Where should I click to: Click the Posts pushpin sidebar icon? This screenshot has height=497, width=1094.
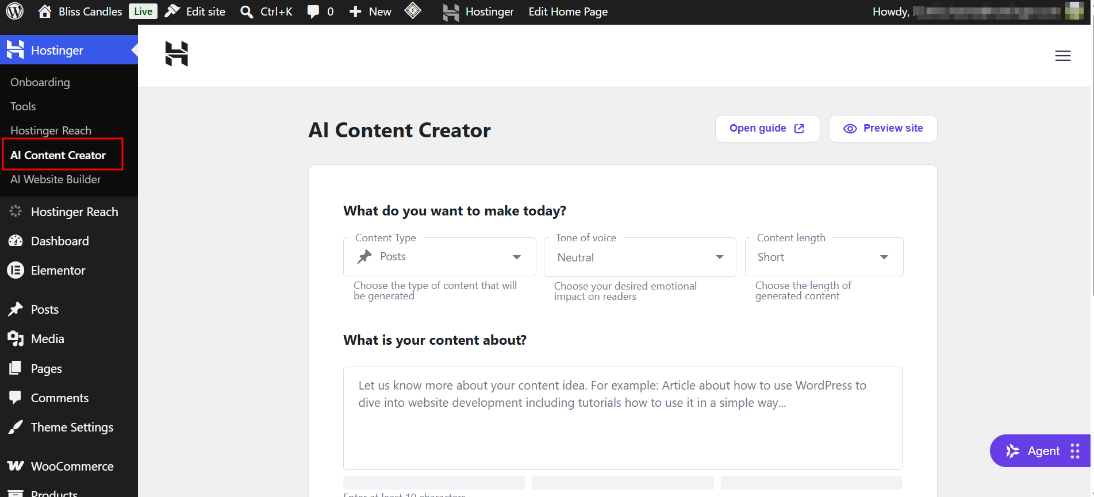click(16, 309)
